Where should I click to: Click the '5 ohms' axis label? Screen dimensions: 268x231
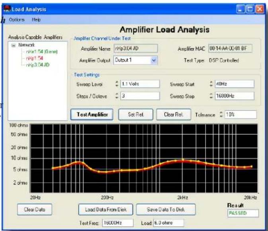click(x=20, y=170)
